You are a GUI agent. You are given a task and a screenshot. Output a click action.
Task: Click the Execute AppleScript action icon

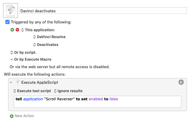[x=17, y=82]
